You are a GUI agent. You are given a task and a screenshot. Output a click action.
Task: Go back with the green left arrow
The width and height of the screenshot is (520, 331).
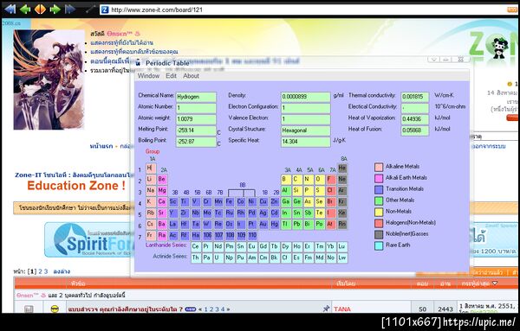(x=25, y=9)
